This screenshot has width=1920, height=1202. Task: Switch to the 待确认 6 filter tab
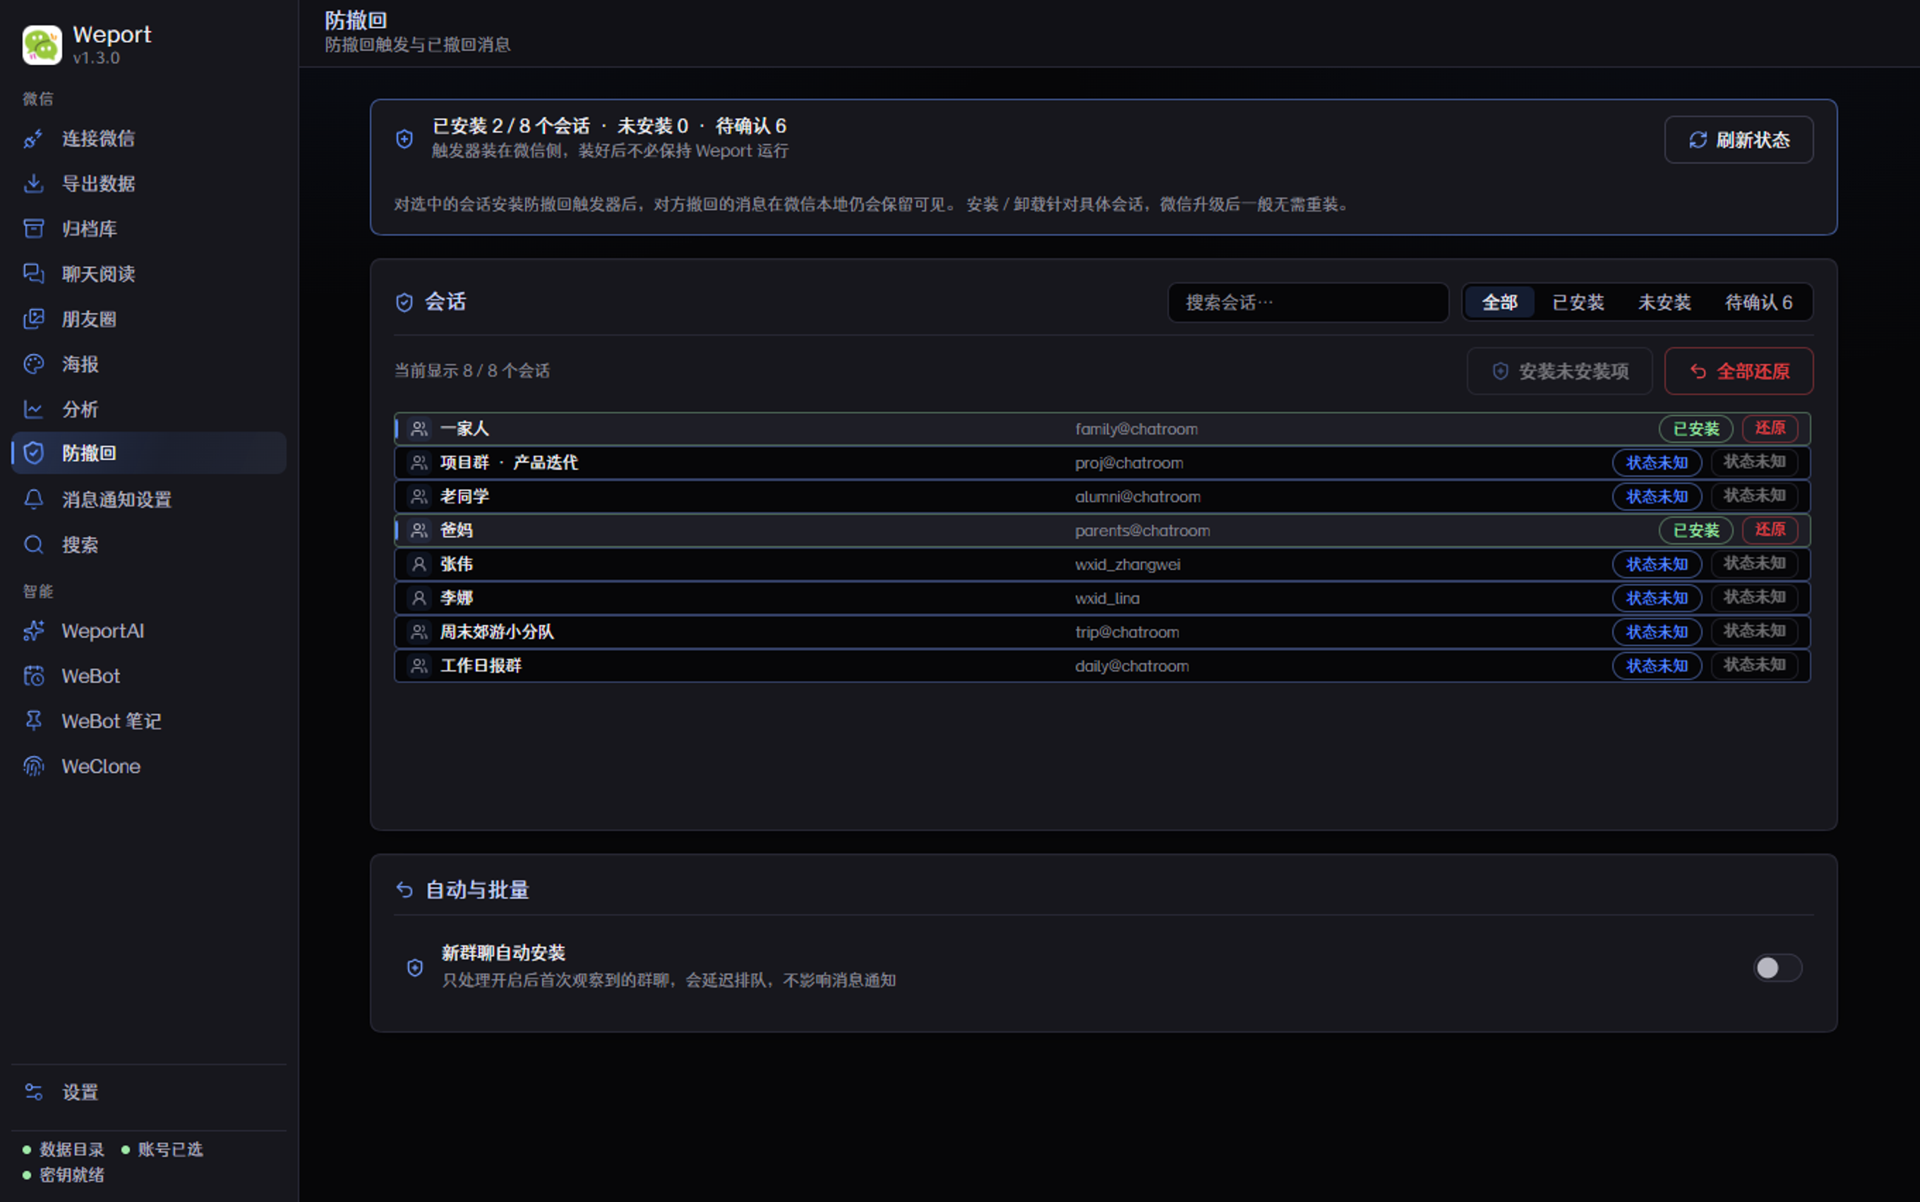tap(1758, 302)
